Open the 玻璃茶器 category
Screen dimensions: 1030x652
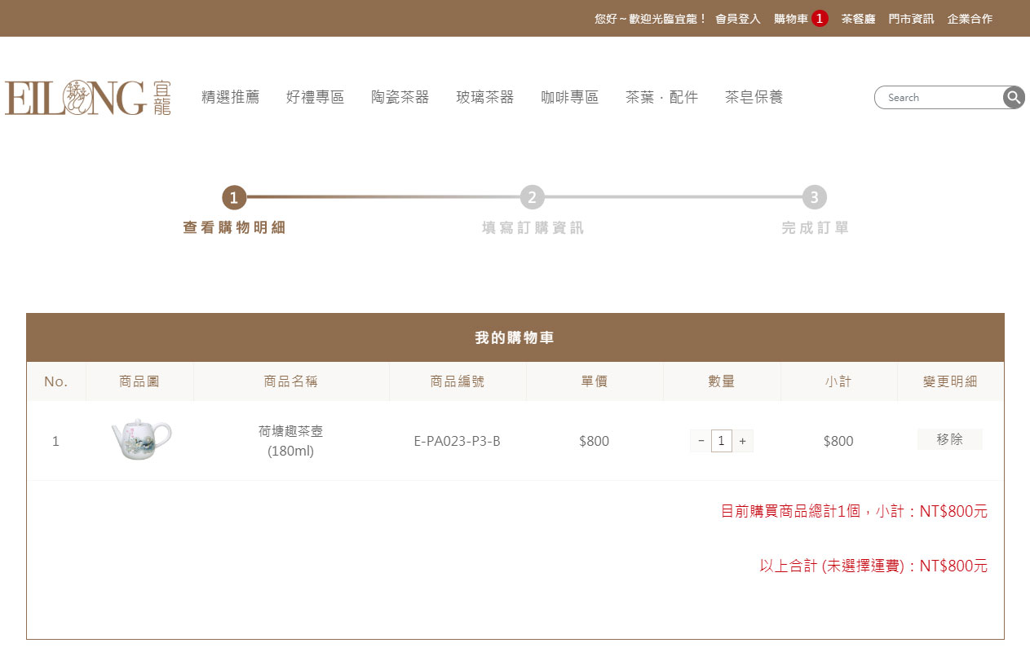(x=484, y=98)
